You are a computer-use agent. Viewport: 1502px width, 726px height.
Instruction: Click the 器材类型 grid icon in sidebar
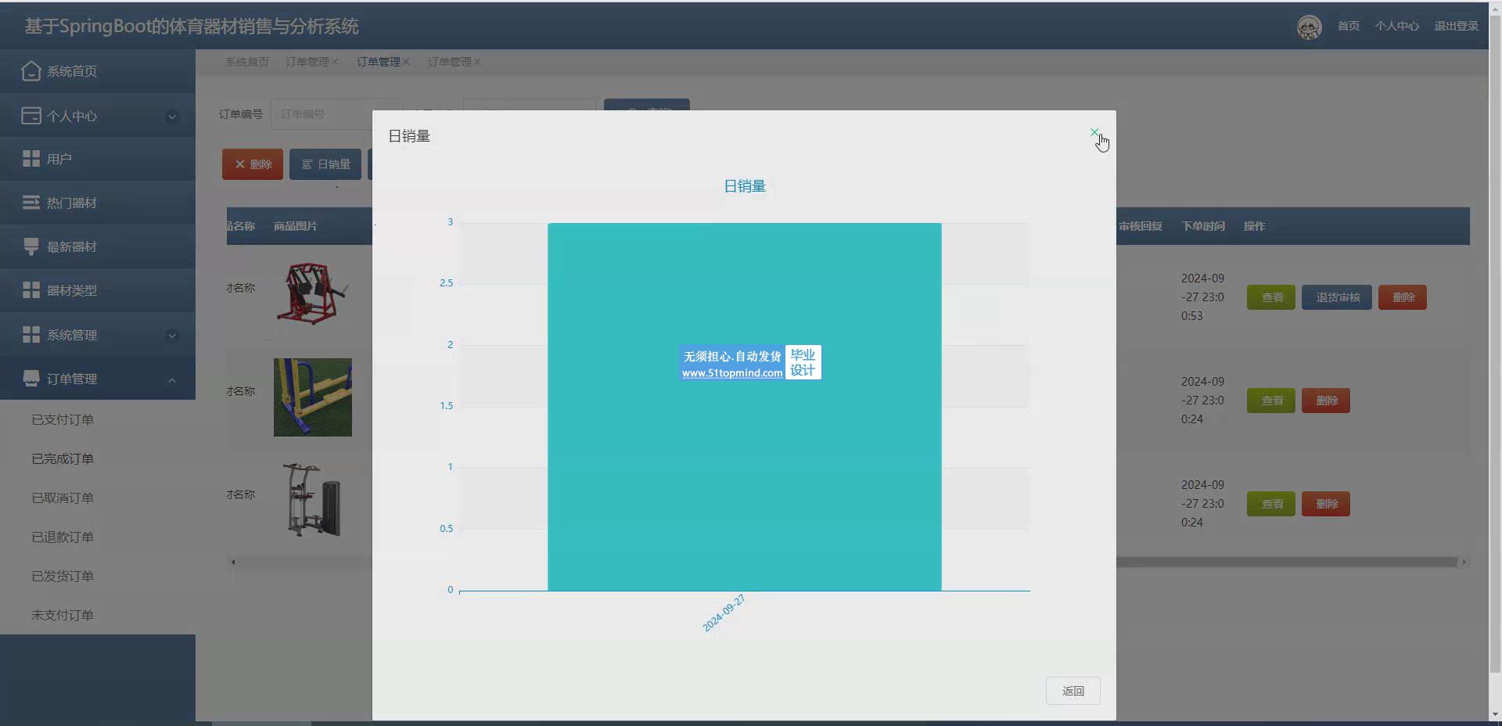coord(31,290)
